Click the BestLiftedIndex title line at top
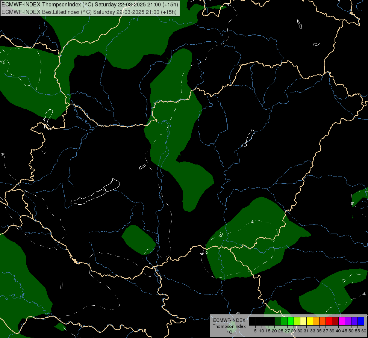368x338 pixels. pyautogui.click(x=89, y=12)
